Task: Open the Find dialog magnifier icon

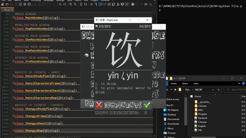Action: coord(60,4)
